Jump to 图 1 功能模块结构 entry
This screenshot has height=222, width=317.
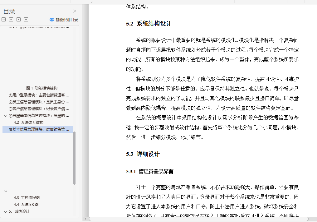tap(42, 88)
